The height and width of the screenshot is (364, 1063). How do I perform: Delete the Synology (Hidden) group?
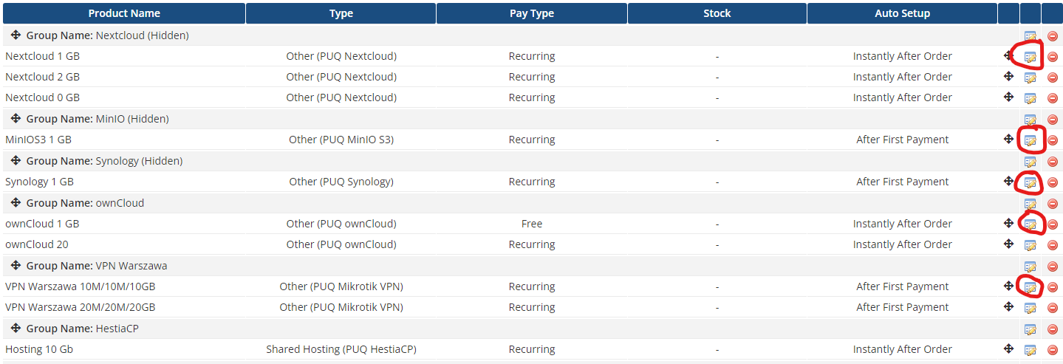click(x=1053, y=162)
